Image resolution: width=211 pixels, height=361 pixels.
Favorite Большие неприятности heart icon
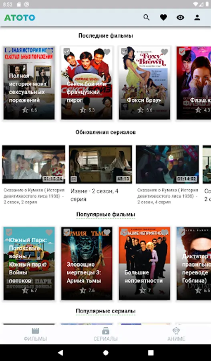tap(164, 232)
